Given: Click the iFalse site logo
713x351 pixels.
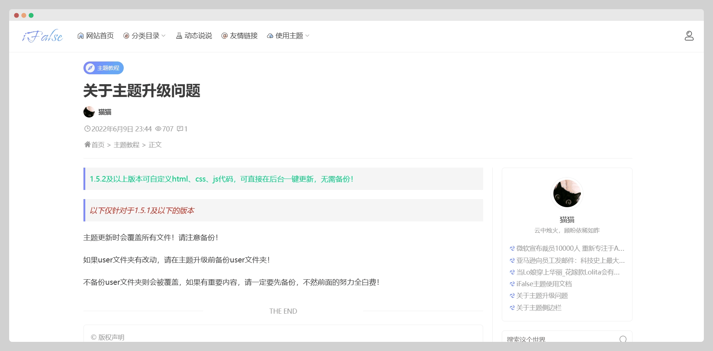Looking at the screenshot, I should coord(42,36).
